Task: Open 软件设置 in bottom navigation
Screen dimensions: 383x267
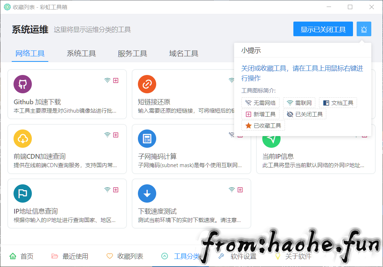Action: [x=237, y=256]
